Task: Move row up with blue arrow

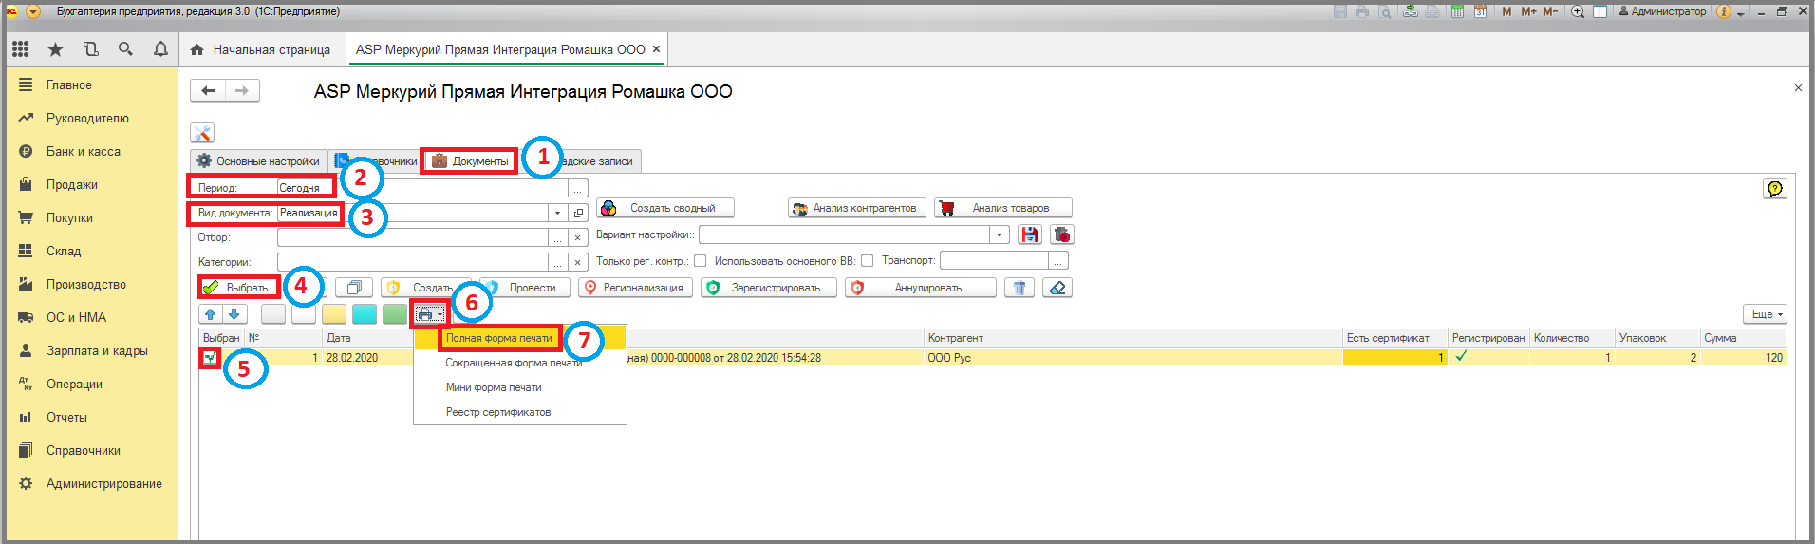Action: [x=211, y=314]
